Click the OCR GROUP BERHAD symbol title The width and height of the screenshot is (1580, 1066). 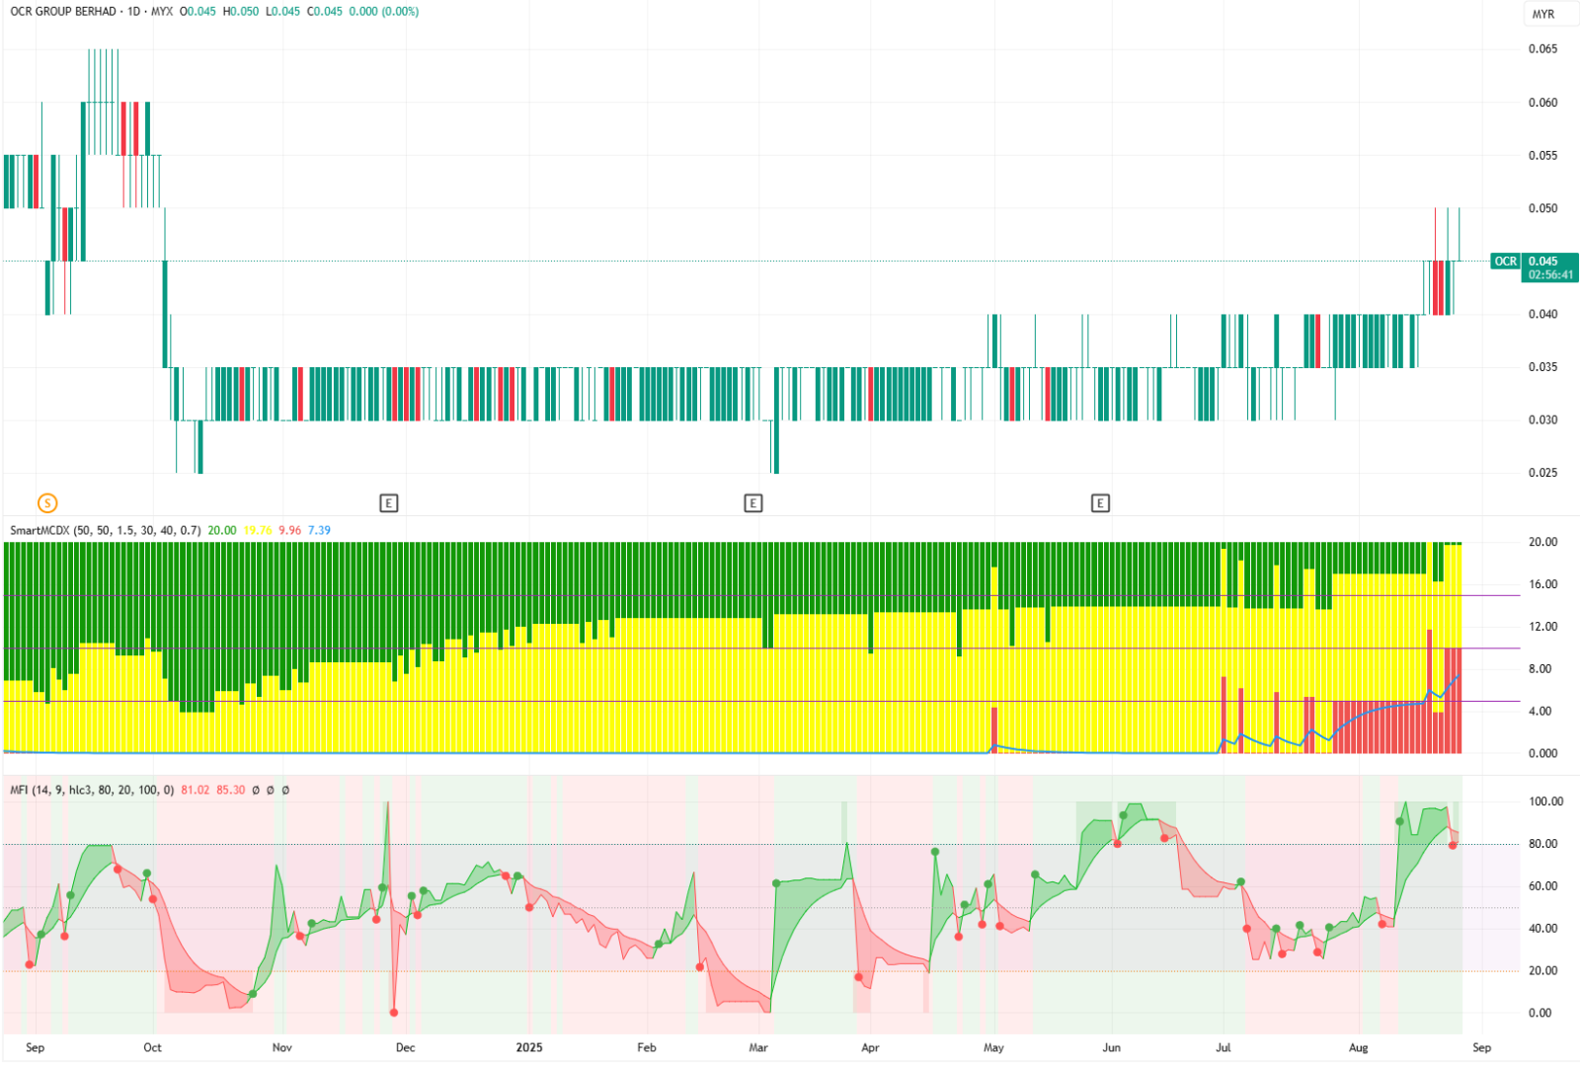(63, 12)
